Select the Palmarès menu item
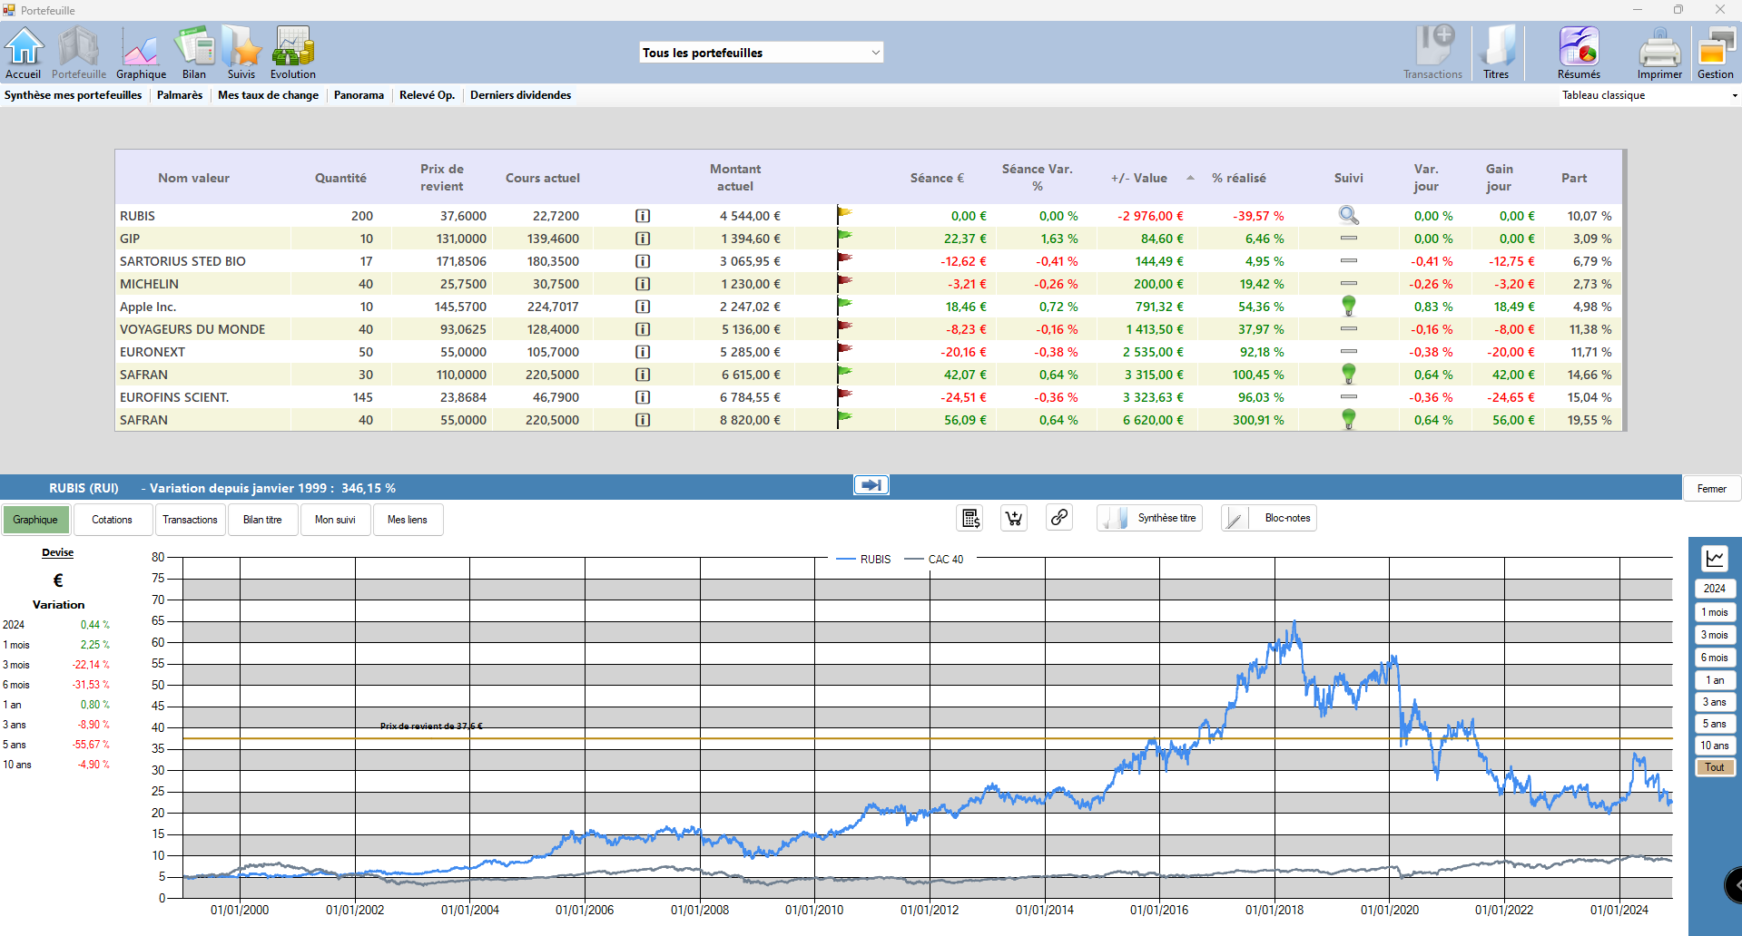Screen dimensions: 1742x936 [x=180, y=95]
